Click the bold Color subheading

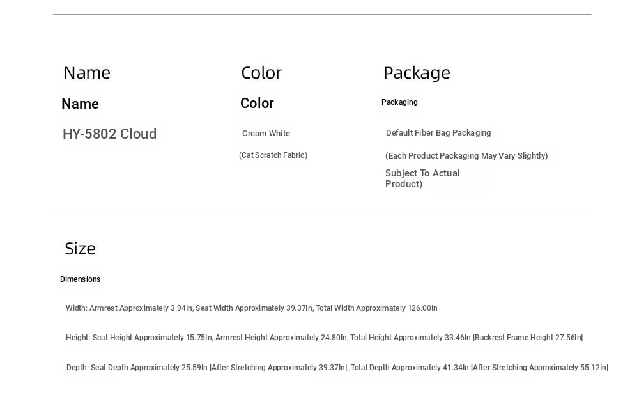(x=257, y=103)
